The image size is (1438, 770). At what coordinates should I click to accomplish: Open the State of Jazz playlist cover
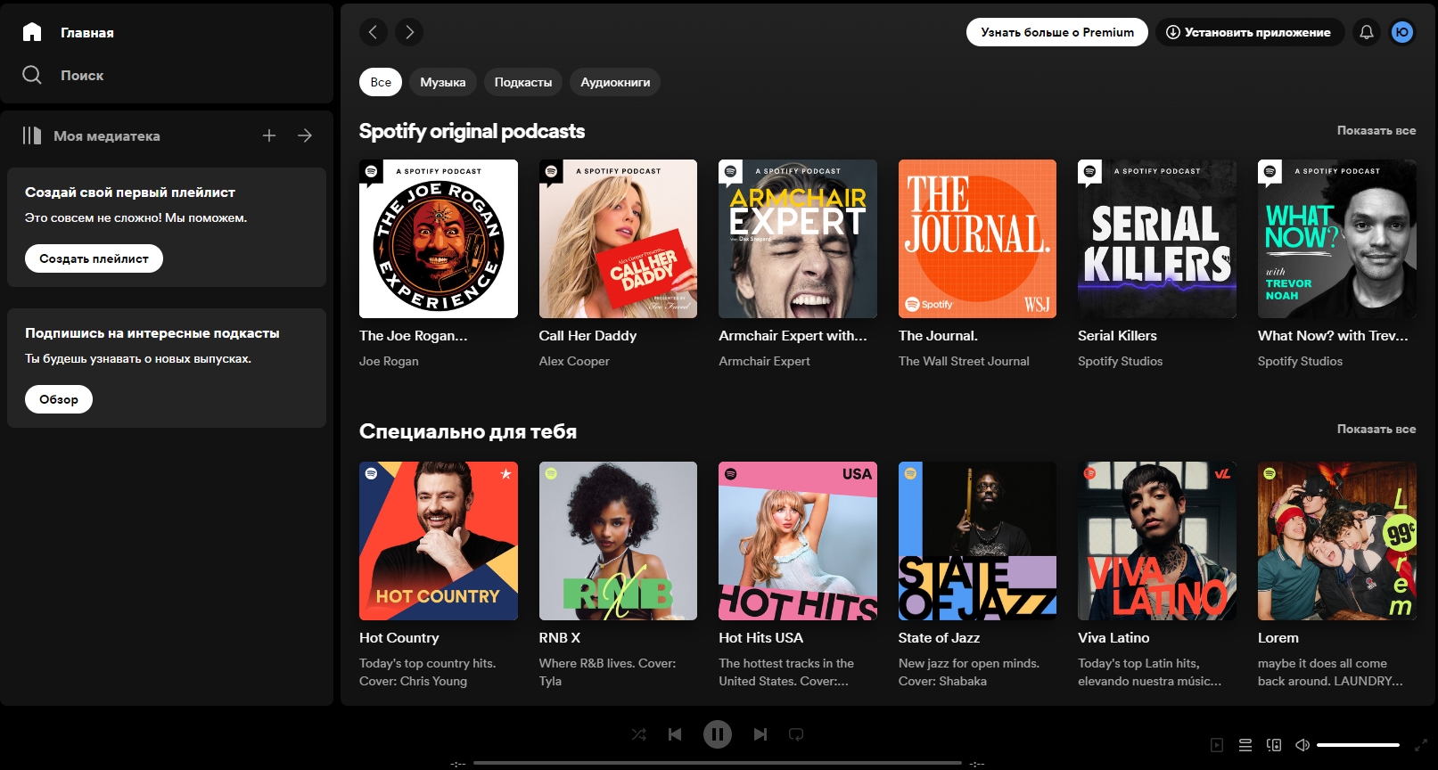977,541
